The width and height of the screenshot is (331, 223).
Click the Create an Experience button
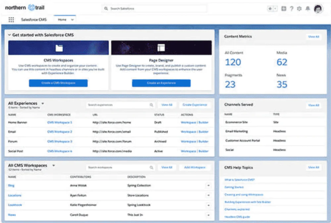(161, 83)
